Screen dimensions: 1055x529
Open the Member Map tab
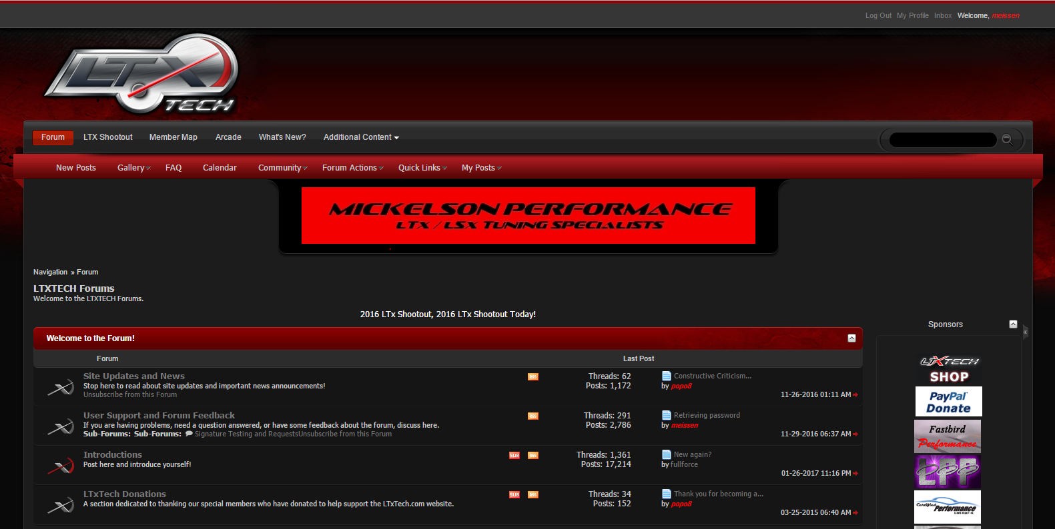[x=173, y=137]
